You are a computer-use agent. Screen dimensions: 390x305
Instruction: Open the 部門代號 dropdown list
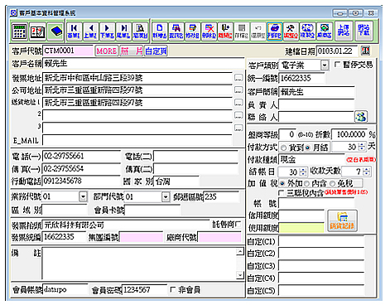point(166,196)
